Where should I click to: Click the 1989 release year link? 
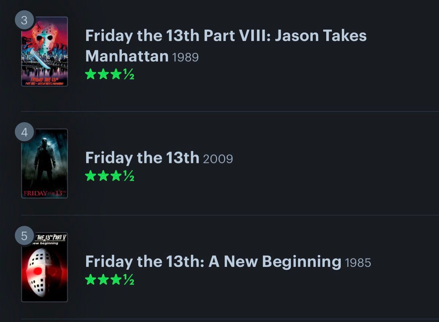[x=185, y=57]
